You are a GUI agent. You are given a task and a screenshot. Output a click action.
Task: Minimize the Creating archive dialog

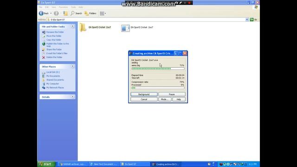(176, 53)
